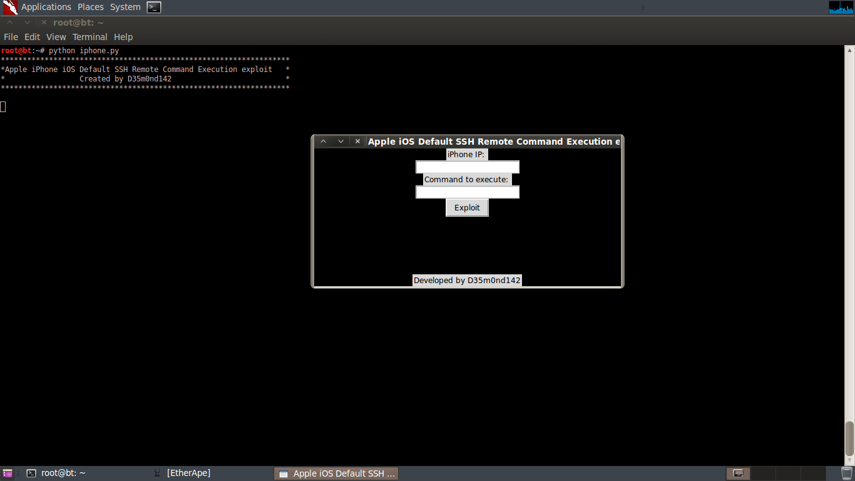Click the up-arrow button on exploit dialog titlebar

pyautogui.click(x=324, y=142)
